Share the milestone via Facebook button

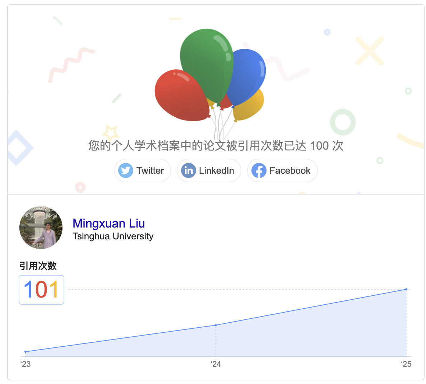click(282, 170)
